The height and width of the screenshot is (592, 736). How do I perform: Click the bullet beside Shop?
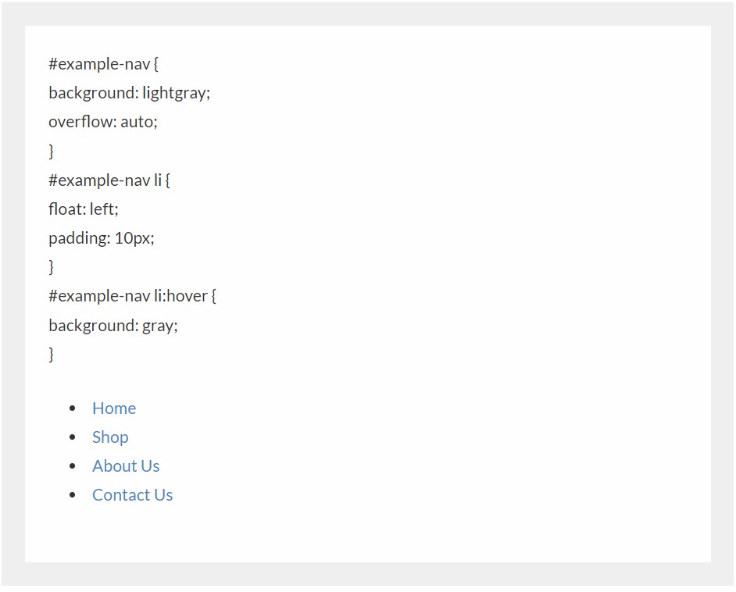tap(73, 437)
